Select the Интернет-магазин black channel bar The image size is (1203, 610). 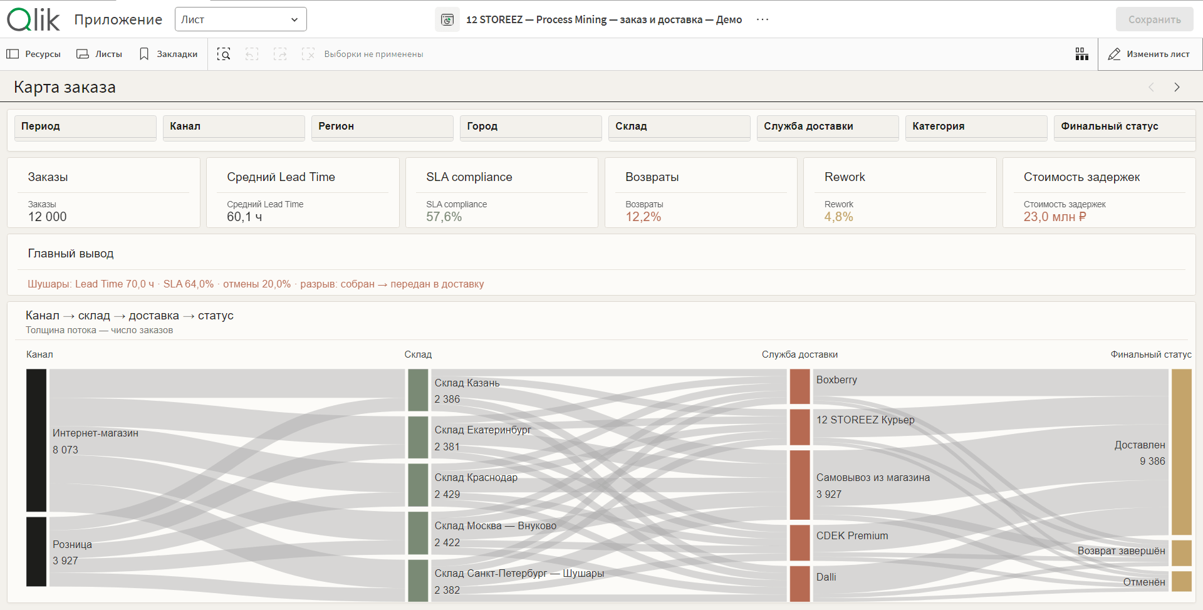coord(36,440)
